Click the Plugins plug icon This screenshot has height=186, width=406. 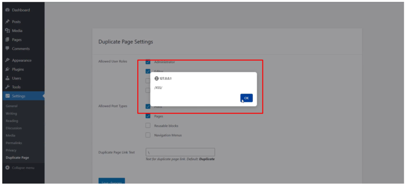tap(7, 69)
